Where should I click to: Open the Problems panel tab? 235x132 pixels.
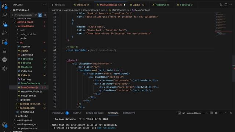[x=58, y=113]
